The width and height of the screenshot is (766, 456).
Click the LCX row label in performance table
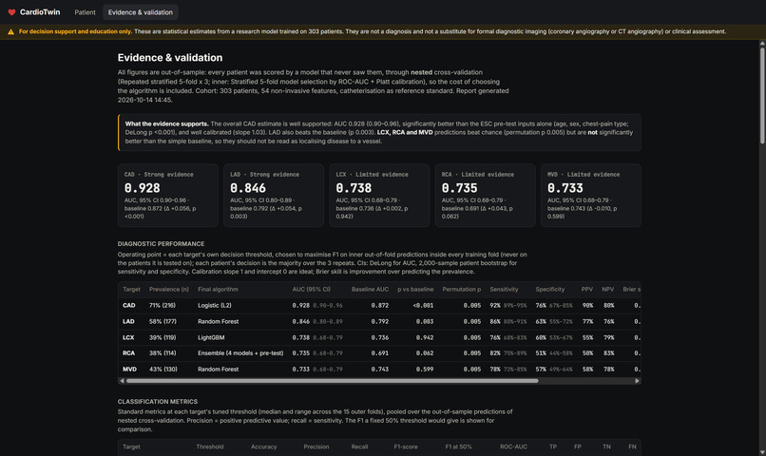128,338
